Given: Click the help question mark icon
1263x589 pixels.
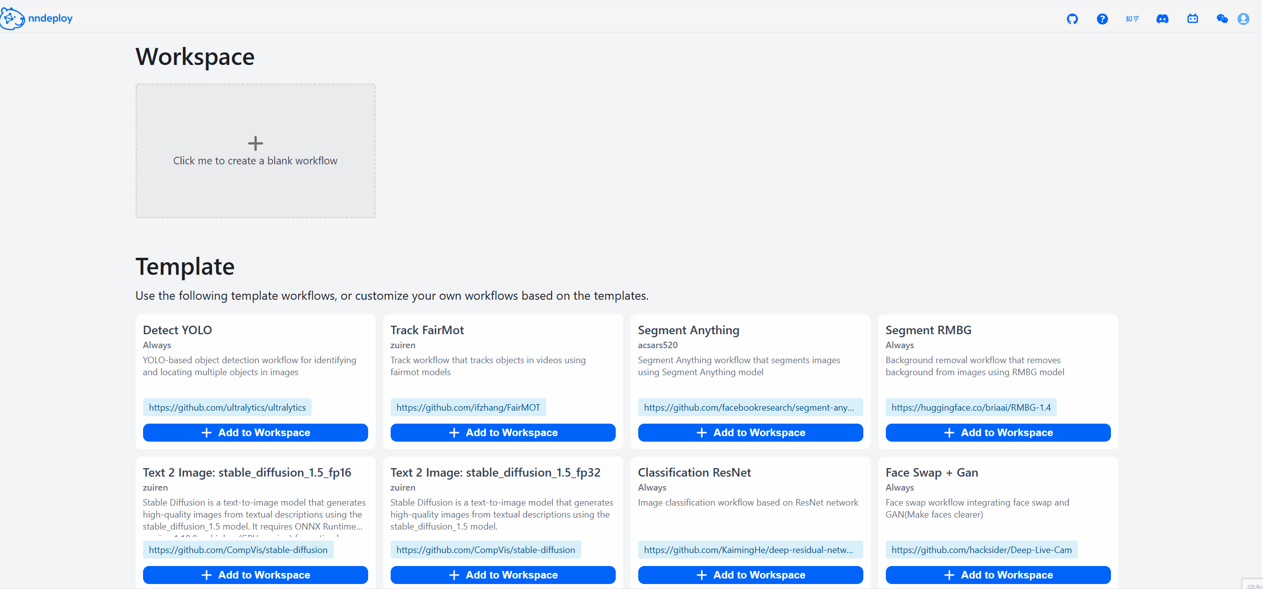Looking at the screenshot, I should tap(1102, 19).
